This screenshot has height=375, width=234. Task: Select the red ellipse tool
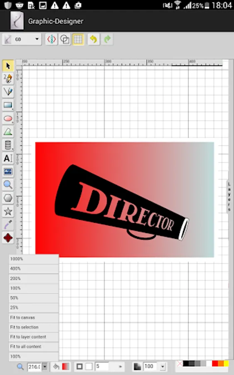tap(8, 118)
